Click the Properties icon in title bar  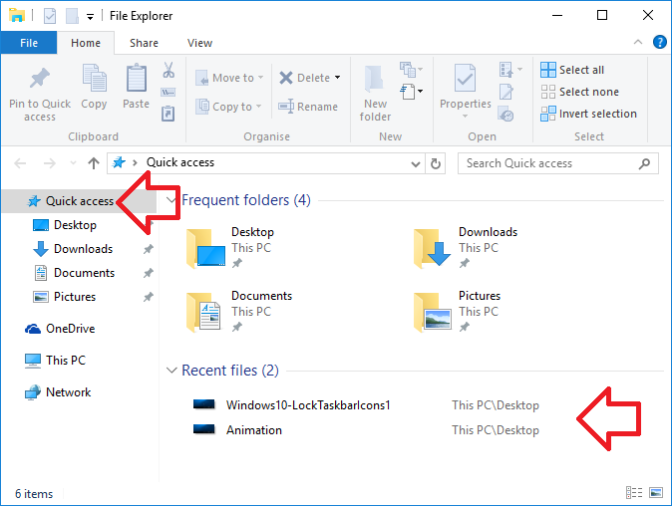50,16
